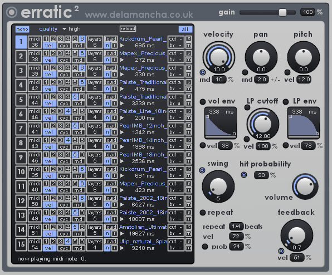Screen dimensions: 332x275
Task: Toggle the hit probability blue ring
Action: [244, 175]
